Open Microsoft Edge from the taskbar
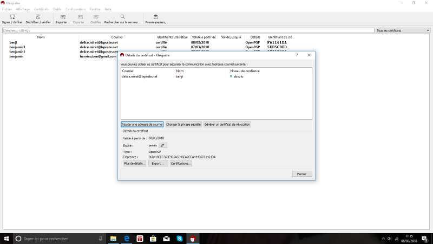Viewport: 433px width, 244px height. [126, 239]
